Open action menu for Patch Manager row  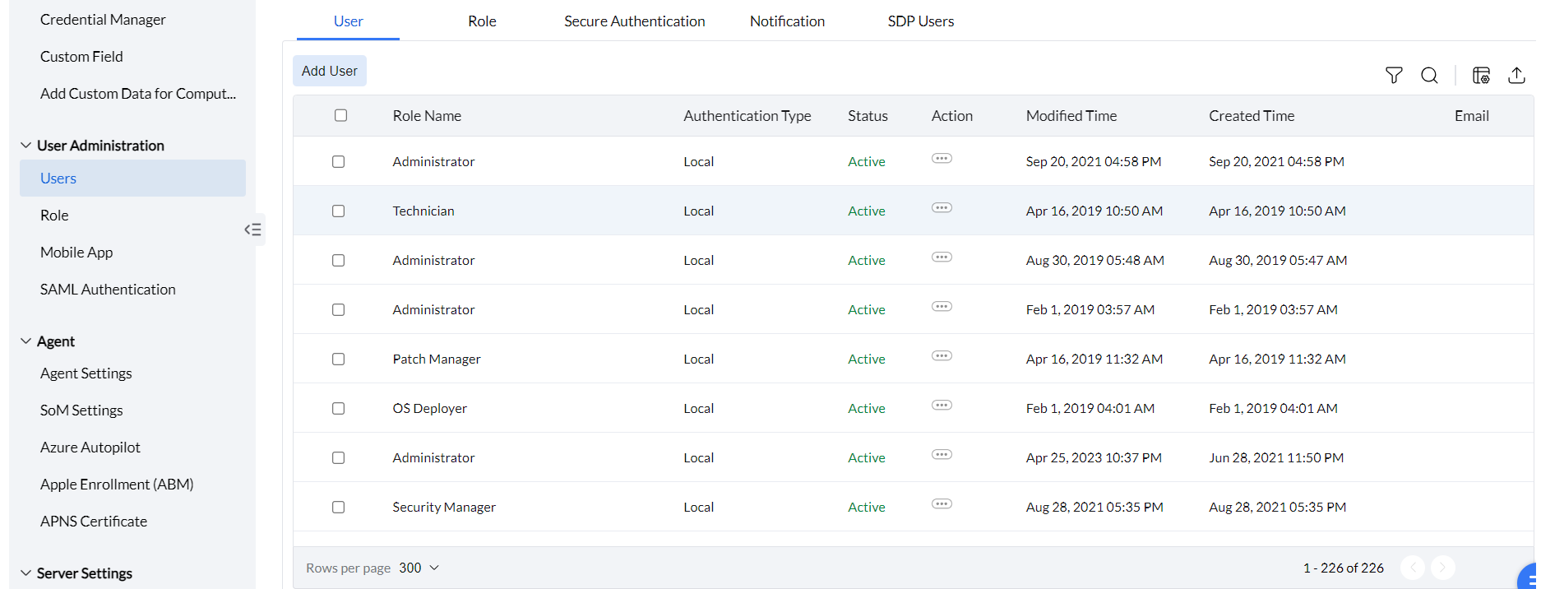click(x=942, y=356)
